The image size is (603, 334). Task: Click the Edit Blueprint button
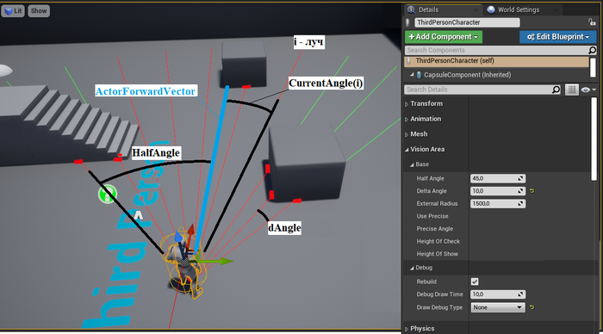point(558,37)
